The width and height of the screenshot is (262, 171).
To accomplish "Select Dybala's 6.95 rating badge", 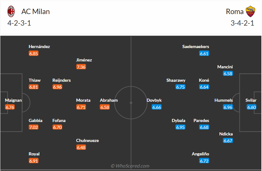I will 180,127.
